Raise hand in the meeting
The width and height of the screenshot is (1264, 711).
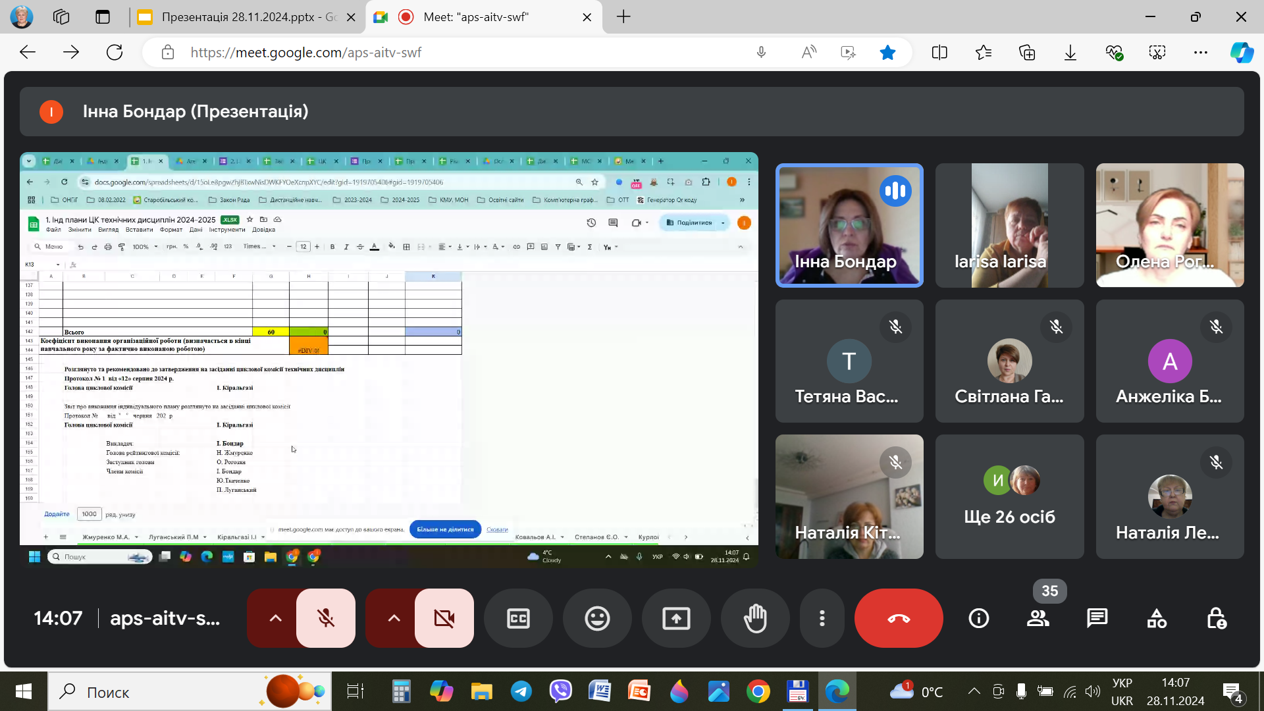coord(755,618)
